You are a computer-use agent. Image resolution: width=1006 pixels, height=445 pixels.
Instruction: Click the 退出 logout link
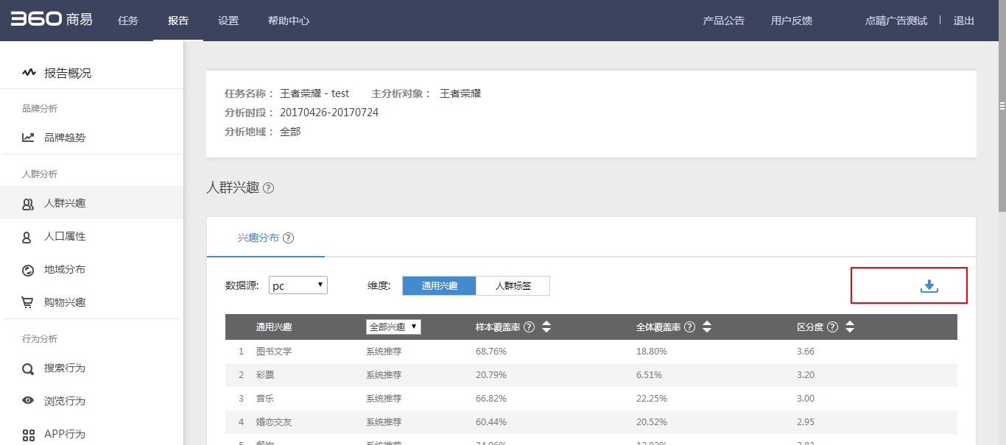[x=963, y=21]
